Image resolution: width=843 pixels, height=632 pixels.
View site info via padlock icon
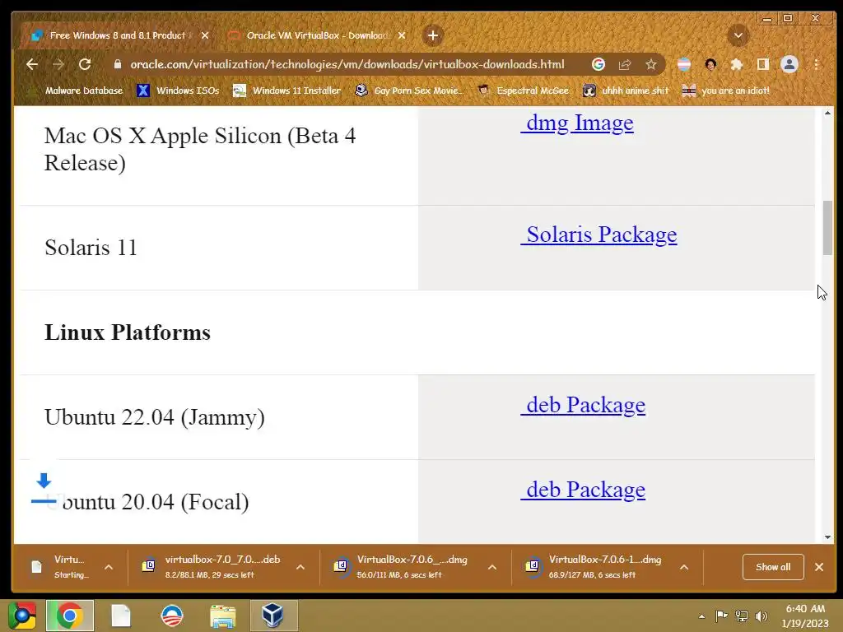point(118,64)
